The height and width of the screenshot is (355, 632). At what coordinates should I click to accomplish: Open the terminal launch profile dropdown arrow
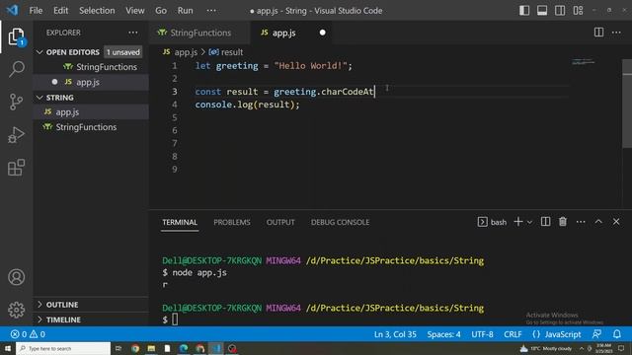coord(529,222)
